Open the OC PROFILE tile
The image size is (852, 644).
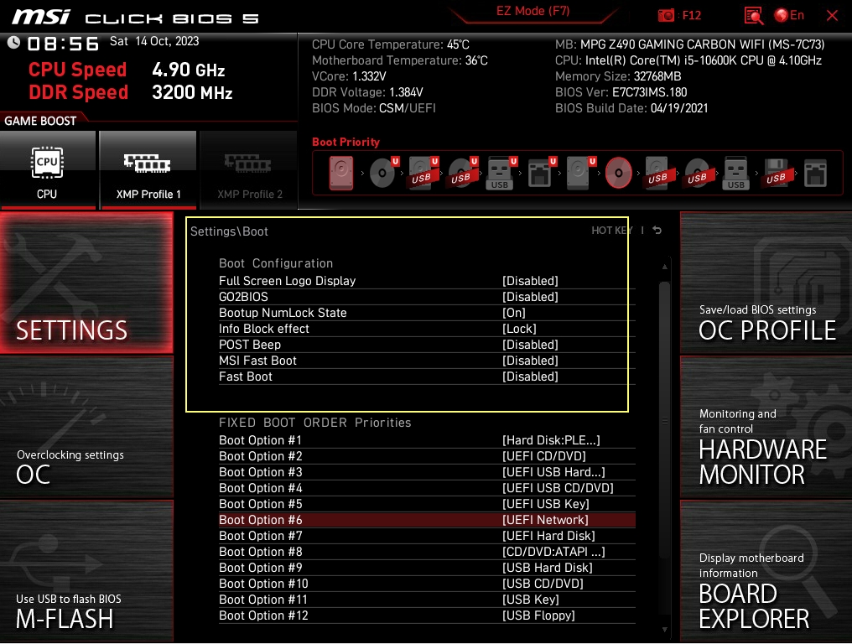click(x=766, y=283)
